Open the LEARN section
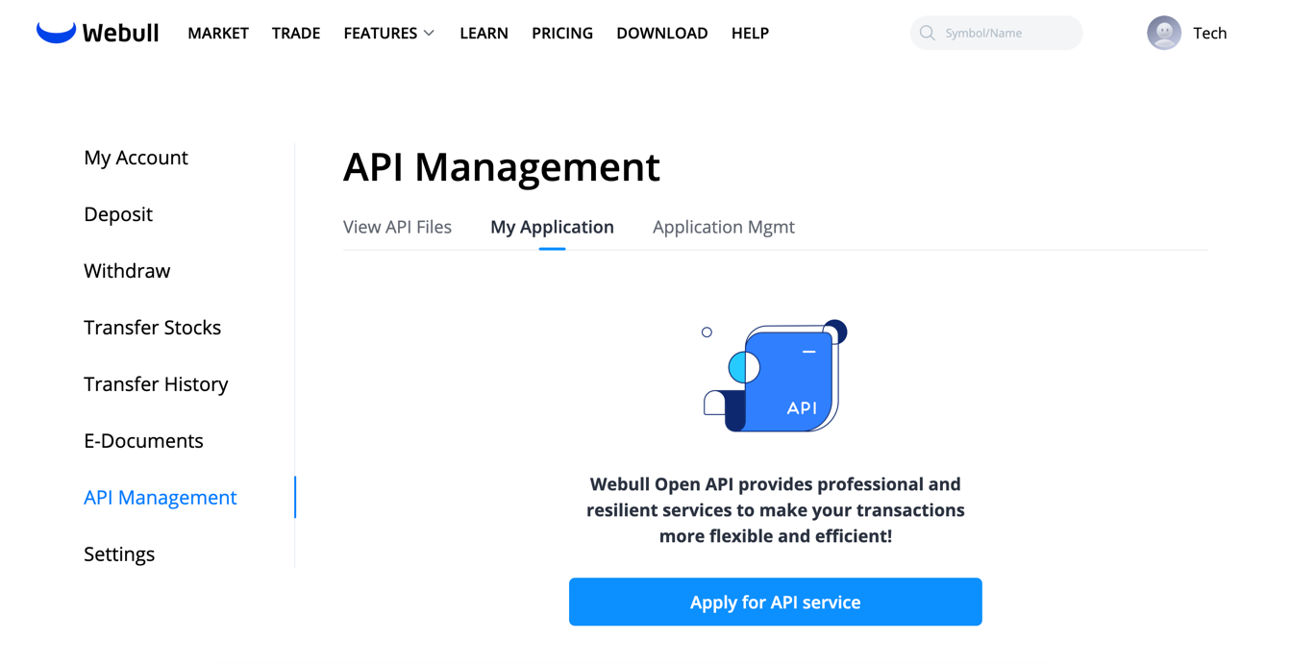 [484, 33]
